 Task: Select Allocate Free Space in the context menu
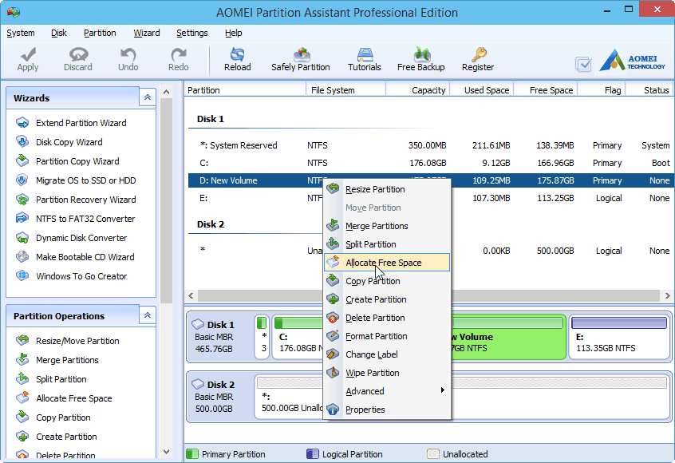click(x=387, y=263)
